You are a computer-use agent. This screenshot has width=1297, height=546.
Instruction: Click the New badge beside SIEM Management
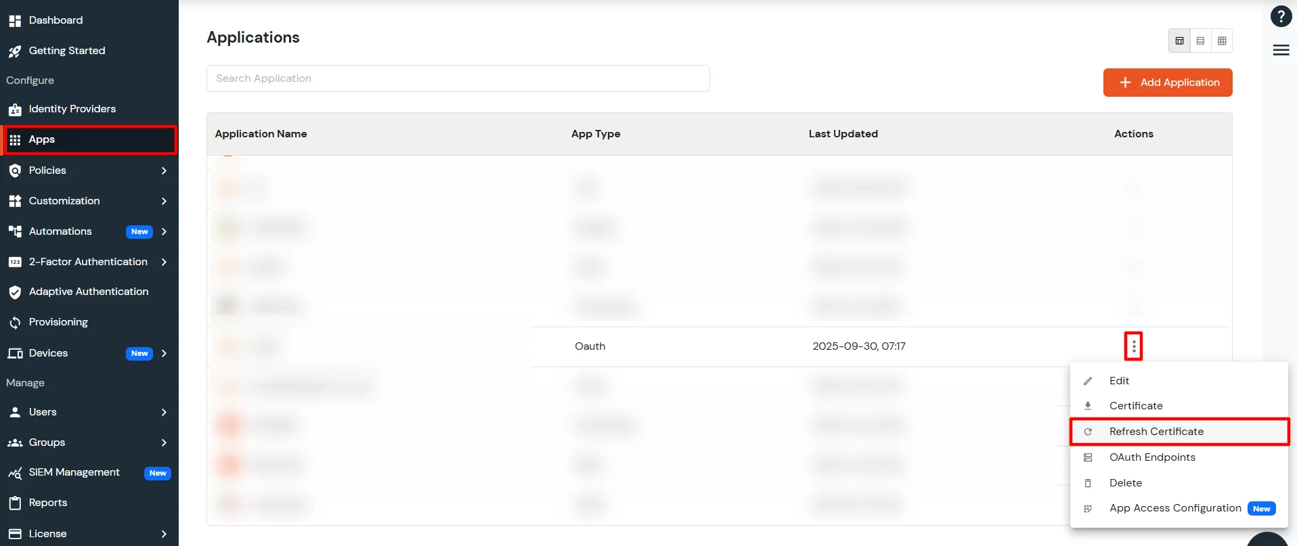pyautogui.click(x=158, y=473)
